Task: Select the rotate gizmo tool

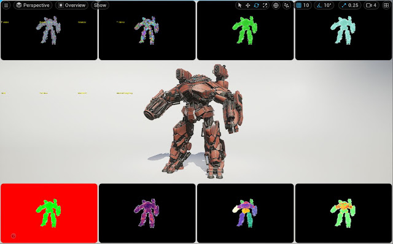Action: pyautogui.click(x=257, y=6)
